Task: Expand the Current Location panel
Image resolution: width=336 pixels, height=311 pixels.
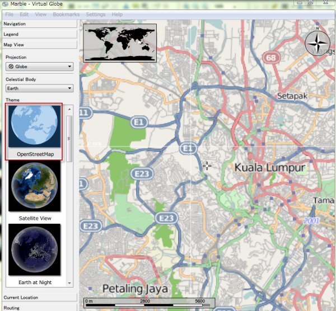Action: tap(39, 298)
